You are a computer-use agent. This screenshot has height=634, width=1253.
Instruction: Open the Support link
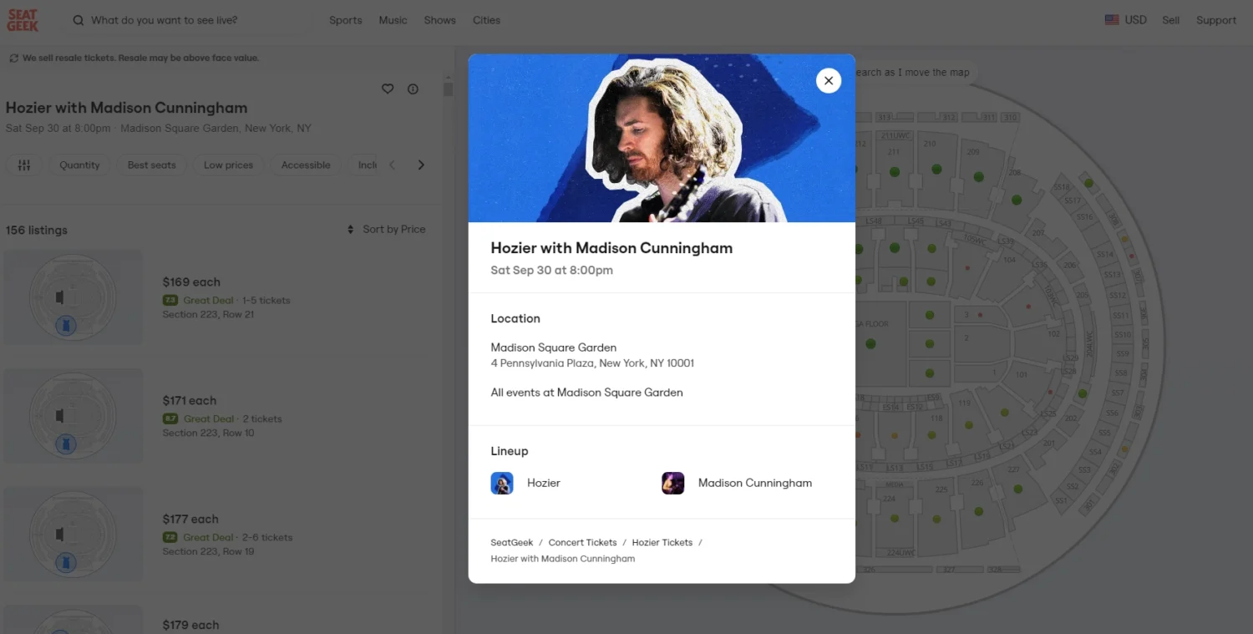click(1215, 20)
